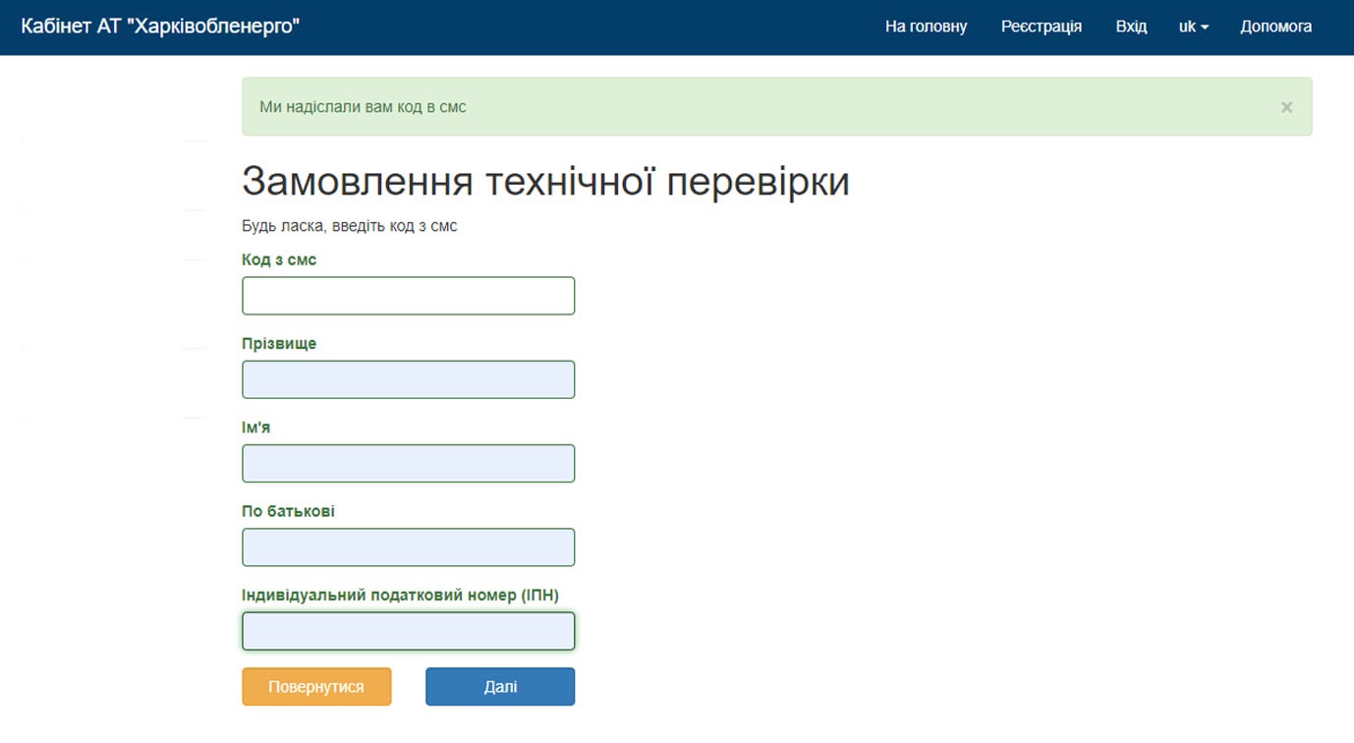Screen dimensions: 1354x743
Task: Select the Прізвище text field
Action: (408, 379)
